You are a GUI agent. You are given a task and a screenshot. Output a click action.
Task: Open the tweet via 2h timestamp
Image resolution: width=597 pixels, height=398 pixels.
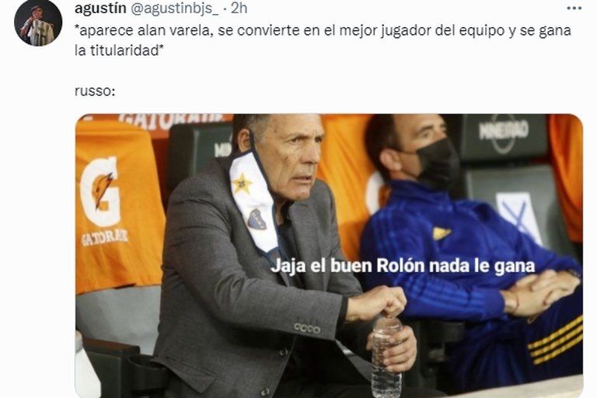239,8
